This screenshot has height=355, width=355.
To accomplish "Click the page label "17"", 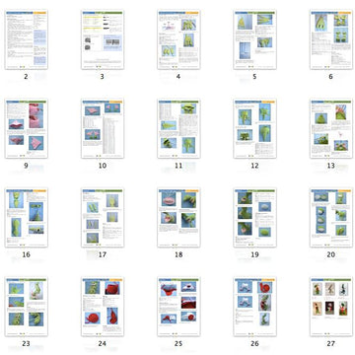I will coord(103,254).
